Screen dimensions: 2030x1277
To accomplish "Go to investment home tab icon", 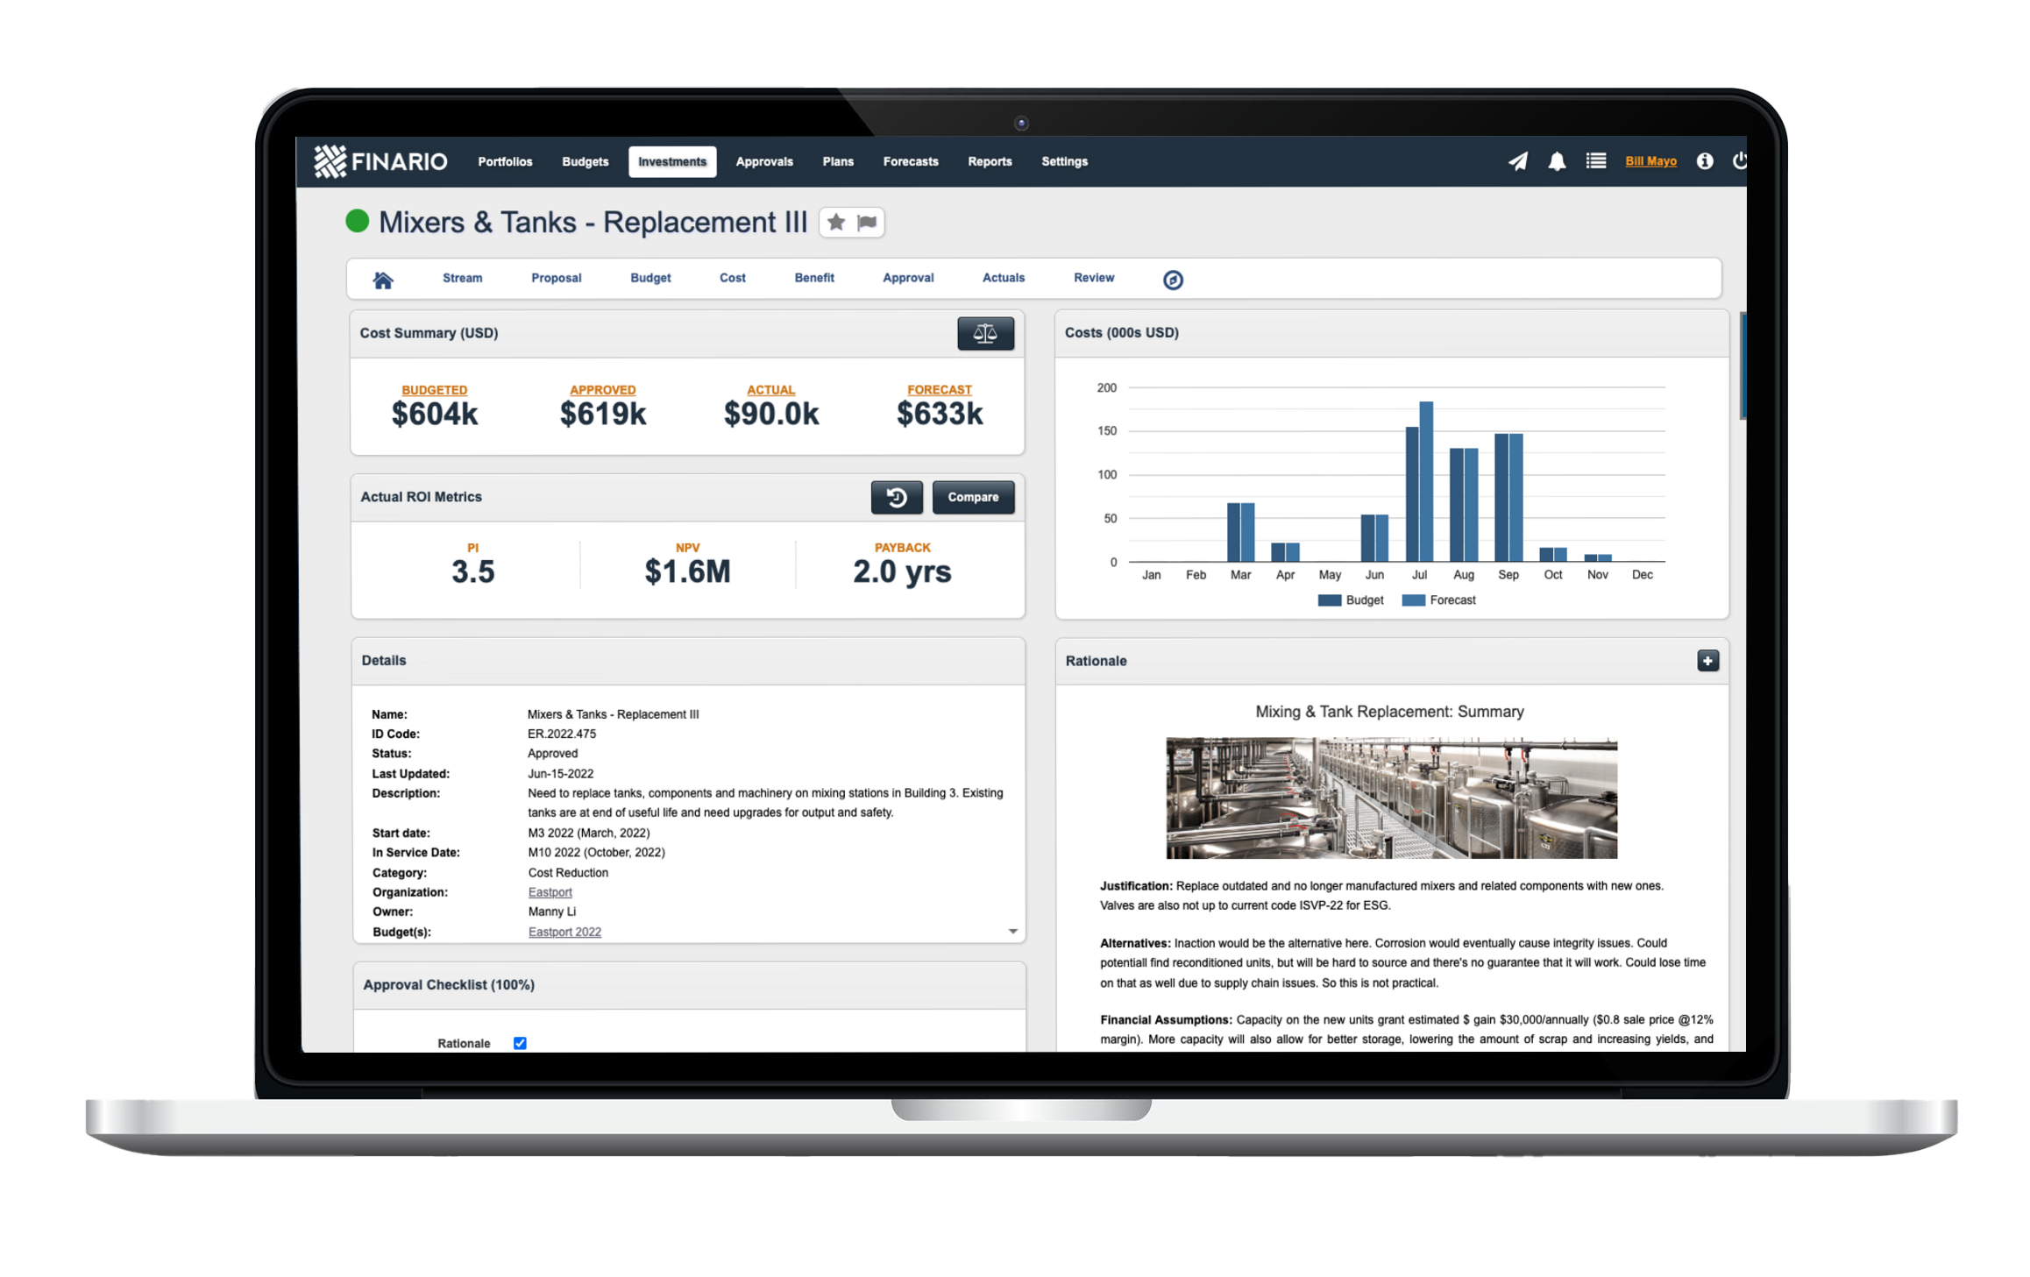I will click(383, 280).
